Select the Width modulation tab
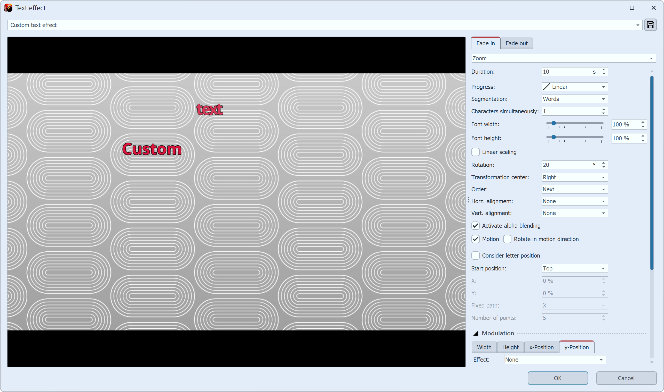 pyautogui.click(x=484, y=347)
